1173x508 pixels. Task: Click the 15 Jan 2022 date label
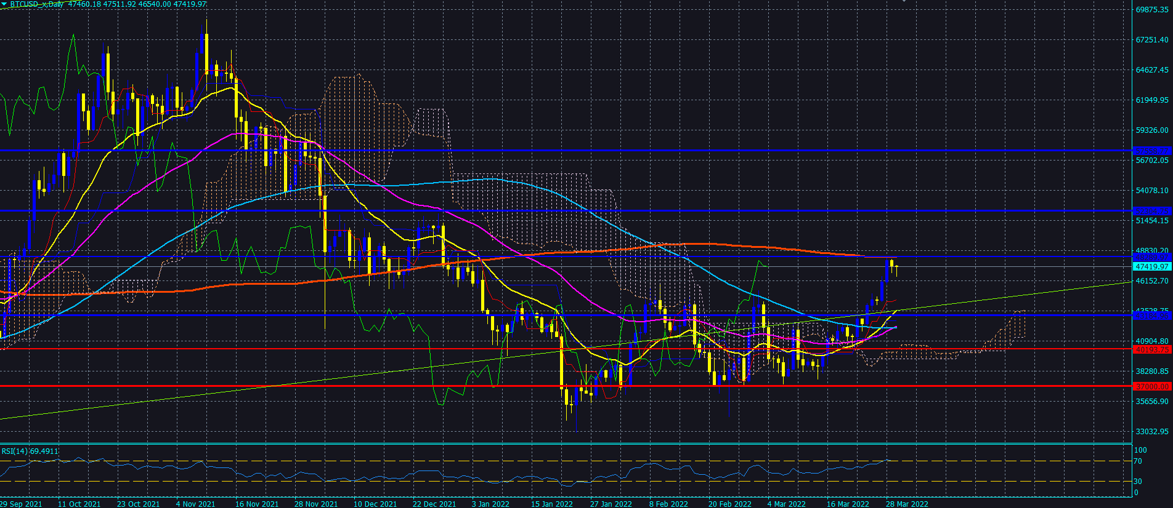click(552, 504)
